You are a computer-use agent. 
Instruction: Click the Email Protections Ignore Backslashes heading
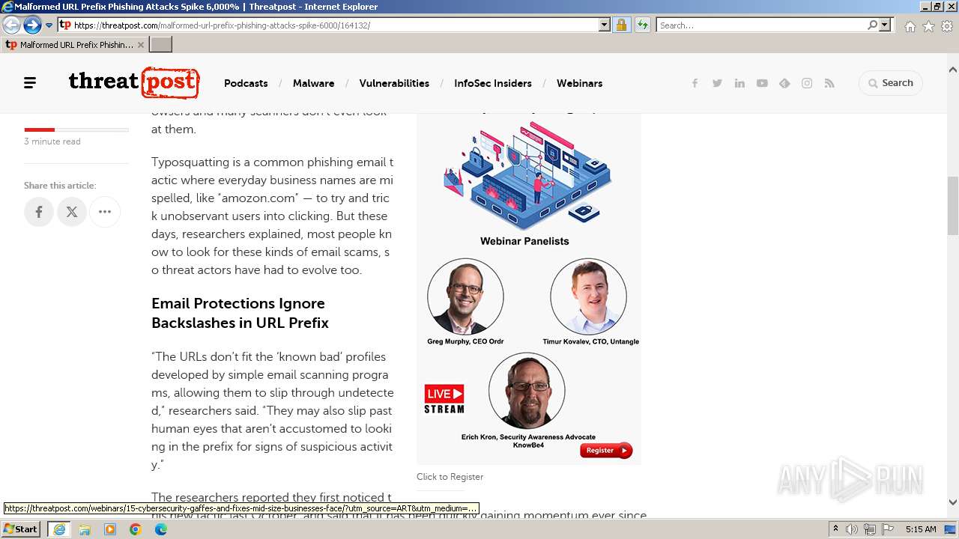coord(240,313)
